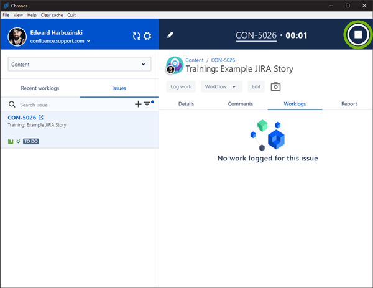Click the low priority chevrons icon
Screen dimensions: 373x288
18,141
